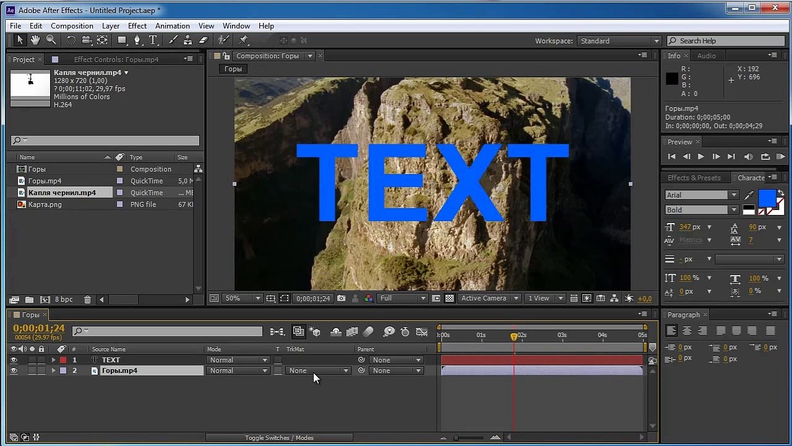Click the blue fill color swatch
This screenshot has width=792, height=446.
click(x=767, y=198)
